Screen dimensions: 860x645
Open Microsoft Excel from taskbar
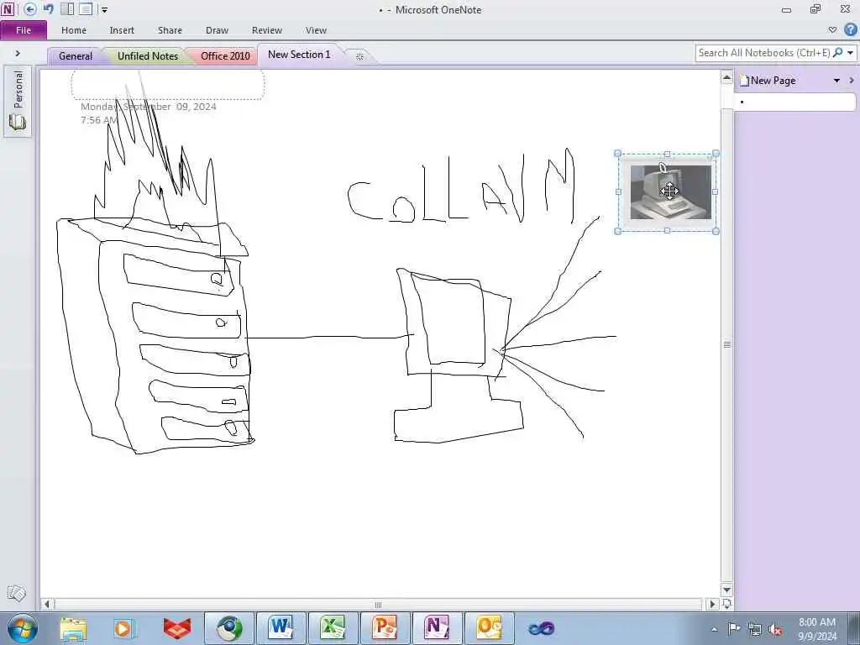click(x=333, y=628)
